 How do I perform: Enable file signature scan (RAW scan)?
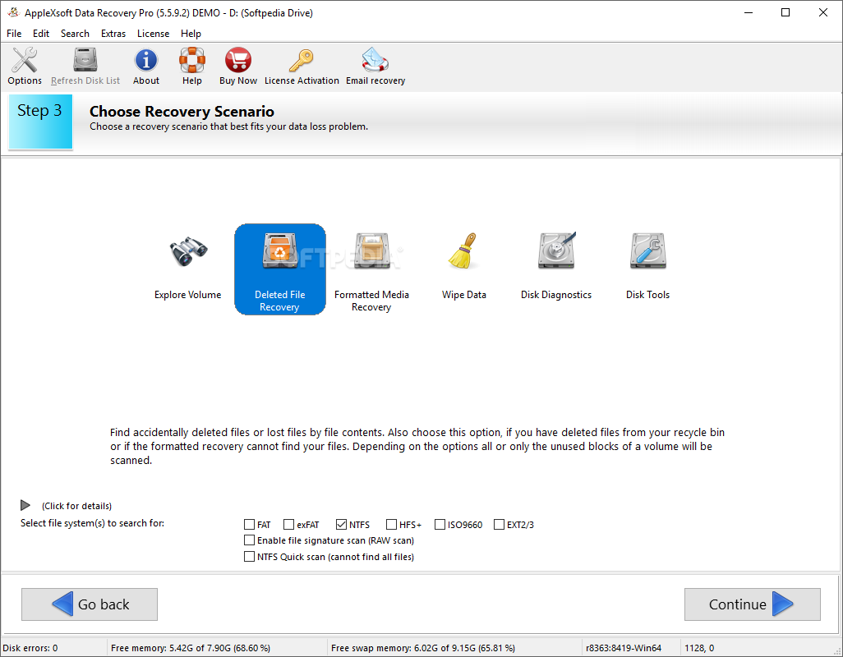[x=250, y=540]
